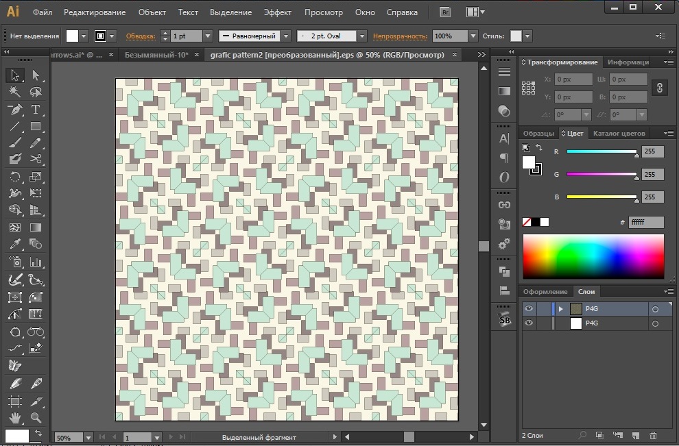Click the red R channel slider
The width and height of the screenshot is (679, 446).
click(602, 152)
